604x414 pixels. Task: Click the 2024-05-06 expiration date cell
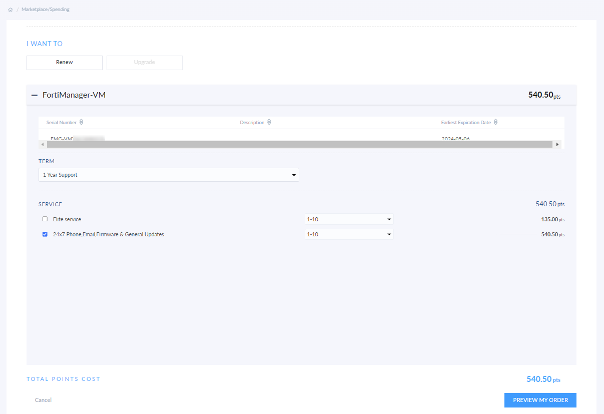pos(455,139)
